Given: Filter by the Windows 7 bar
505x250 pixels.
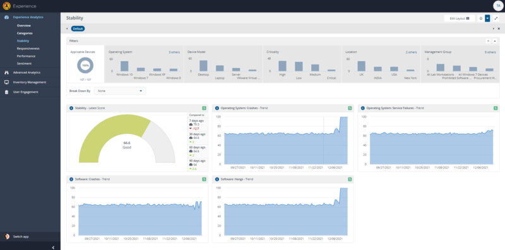Looking at the screenshot, I should click(141, 69).
